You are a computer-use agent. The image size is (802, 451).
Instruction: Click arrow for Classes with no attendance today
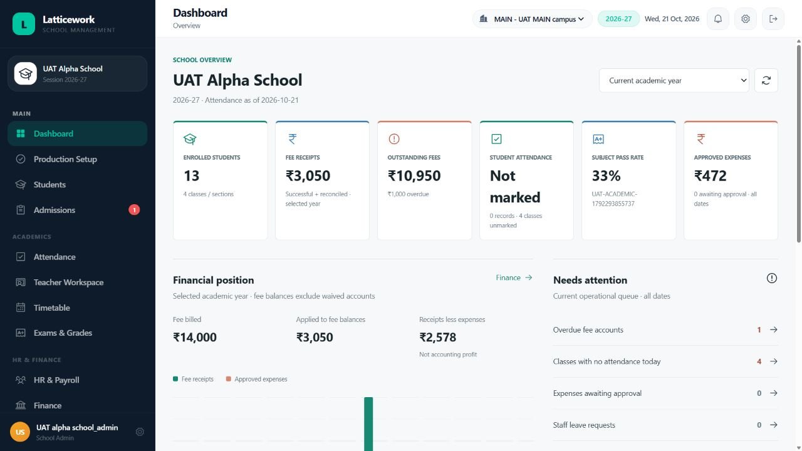[x=774, y=361]
